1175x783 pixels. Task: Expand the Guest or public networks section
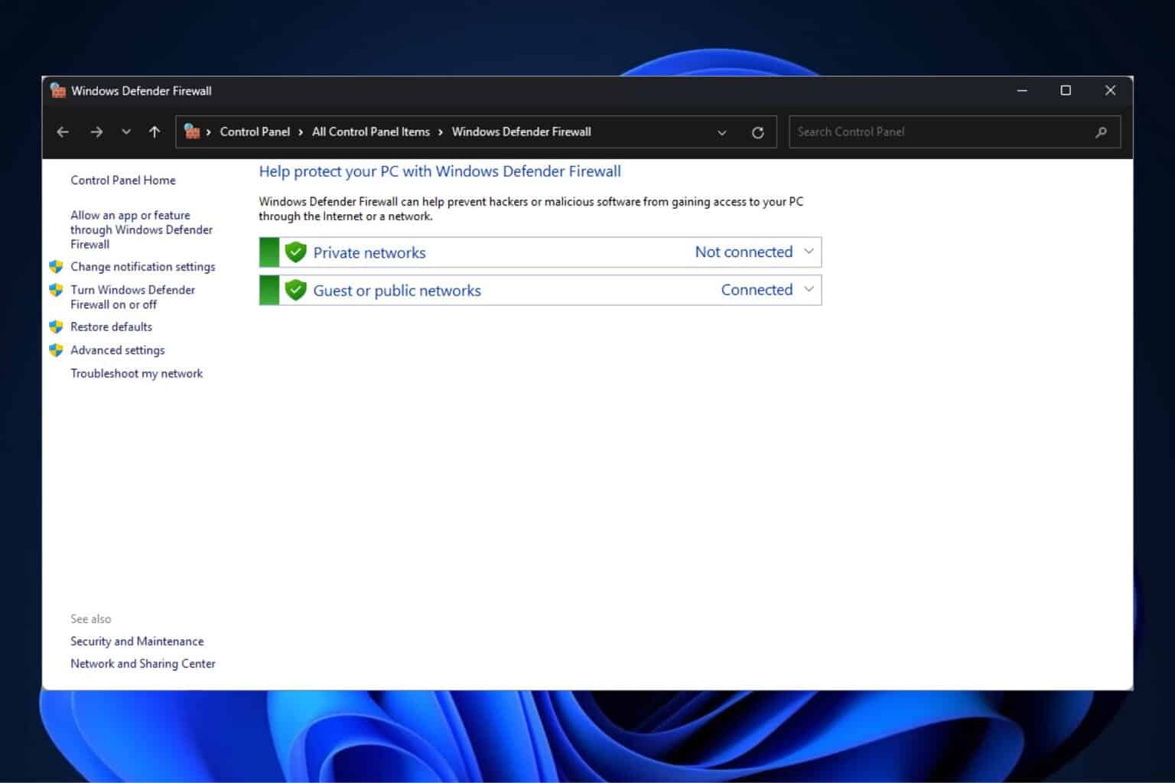[x=809, y=290]
